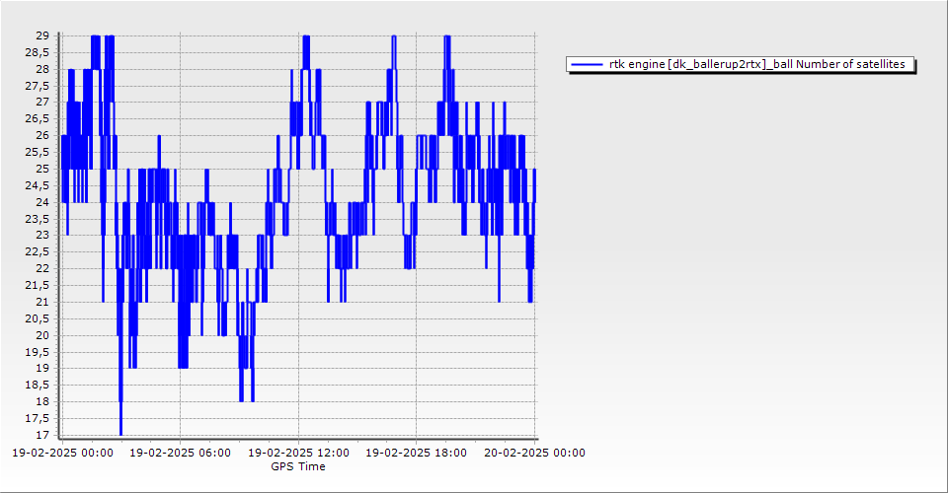The image size is (948, 493).
Task: Click the y-axis tick label '19'
Action: pos(41,368)
